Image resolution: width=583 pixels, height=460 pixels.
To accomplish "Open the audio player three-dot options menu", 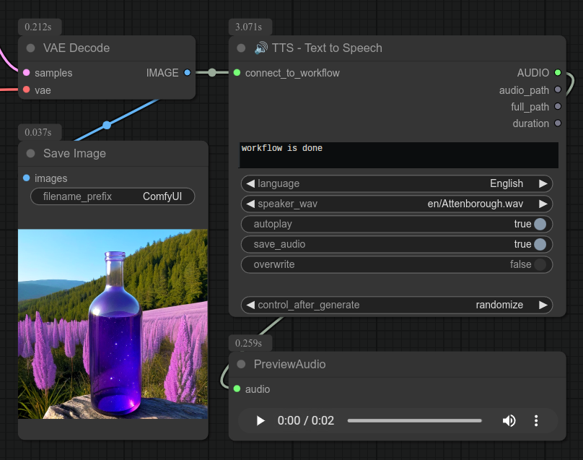I will point(536,420).
